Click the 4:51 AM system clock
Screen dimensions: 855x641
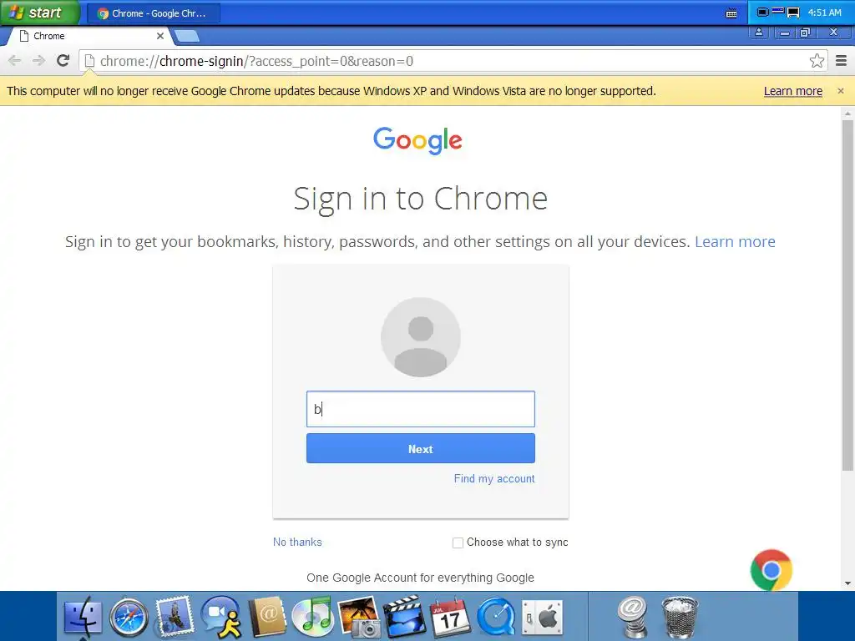click(x=824, y=13)
